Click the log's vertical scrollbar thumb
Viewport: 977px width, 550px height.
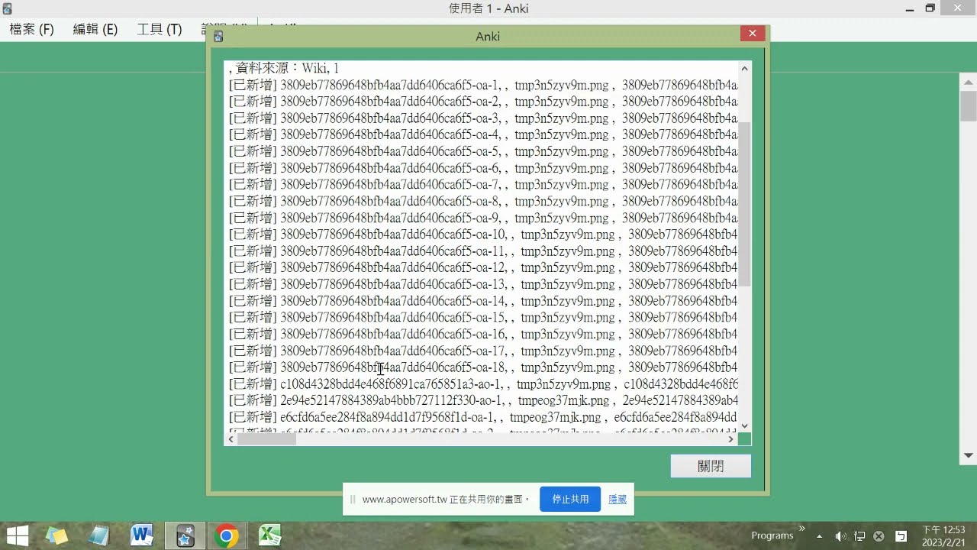(745, 204)
